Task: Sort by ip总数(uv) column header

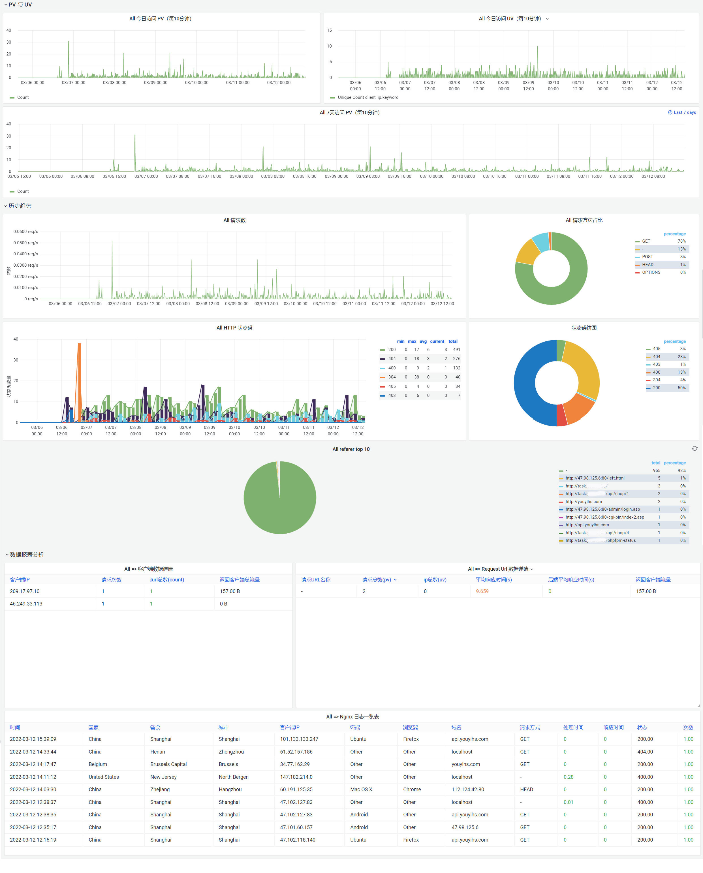Action: click(x=435, y=579)
